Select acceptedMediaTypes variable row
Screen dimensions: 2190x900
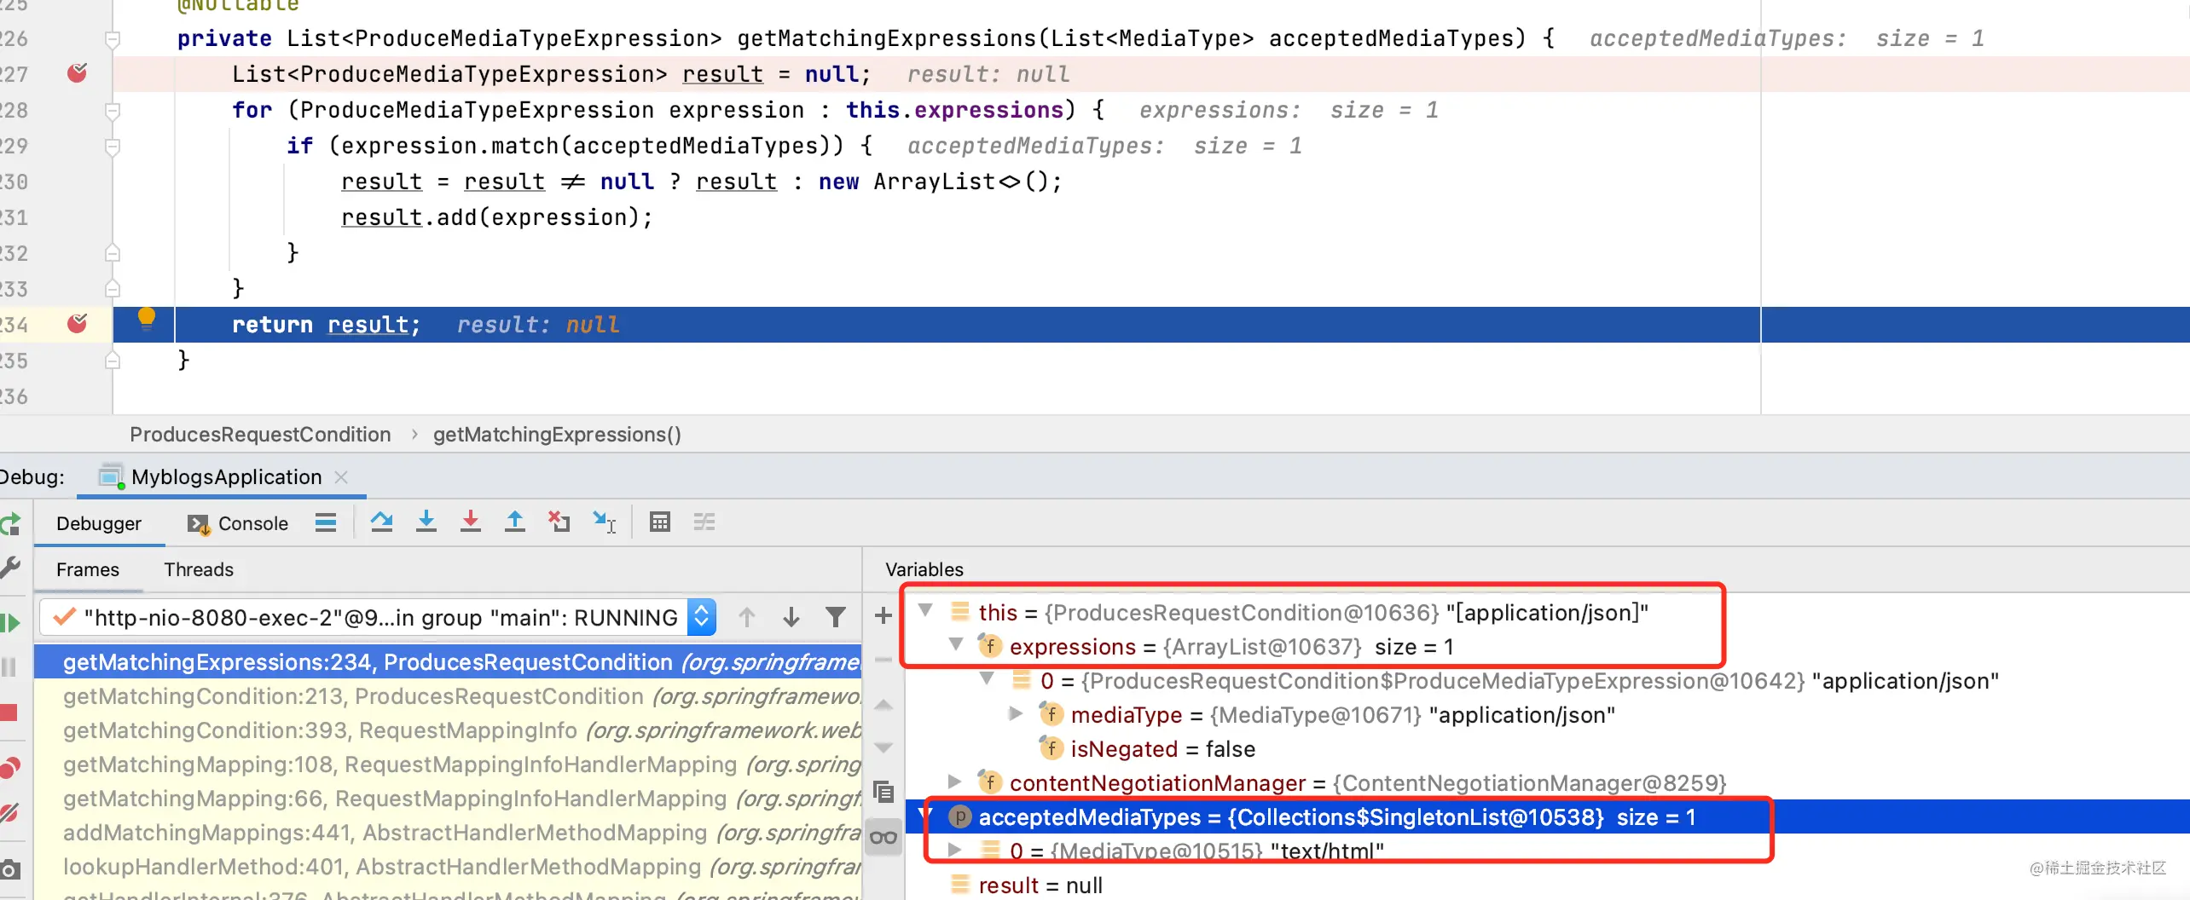[1547, 816]
